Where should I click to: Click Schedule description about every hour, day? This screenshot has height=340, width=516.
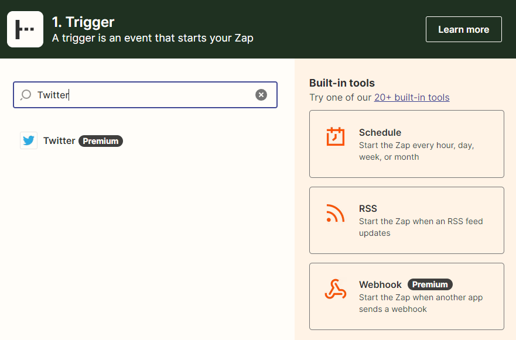pos(416,151)
